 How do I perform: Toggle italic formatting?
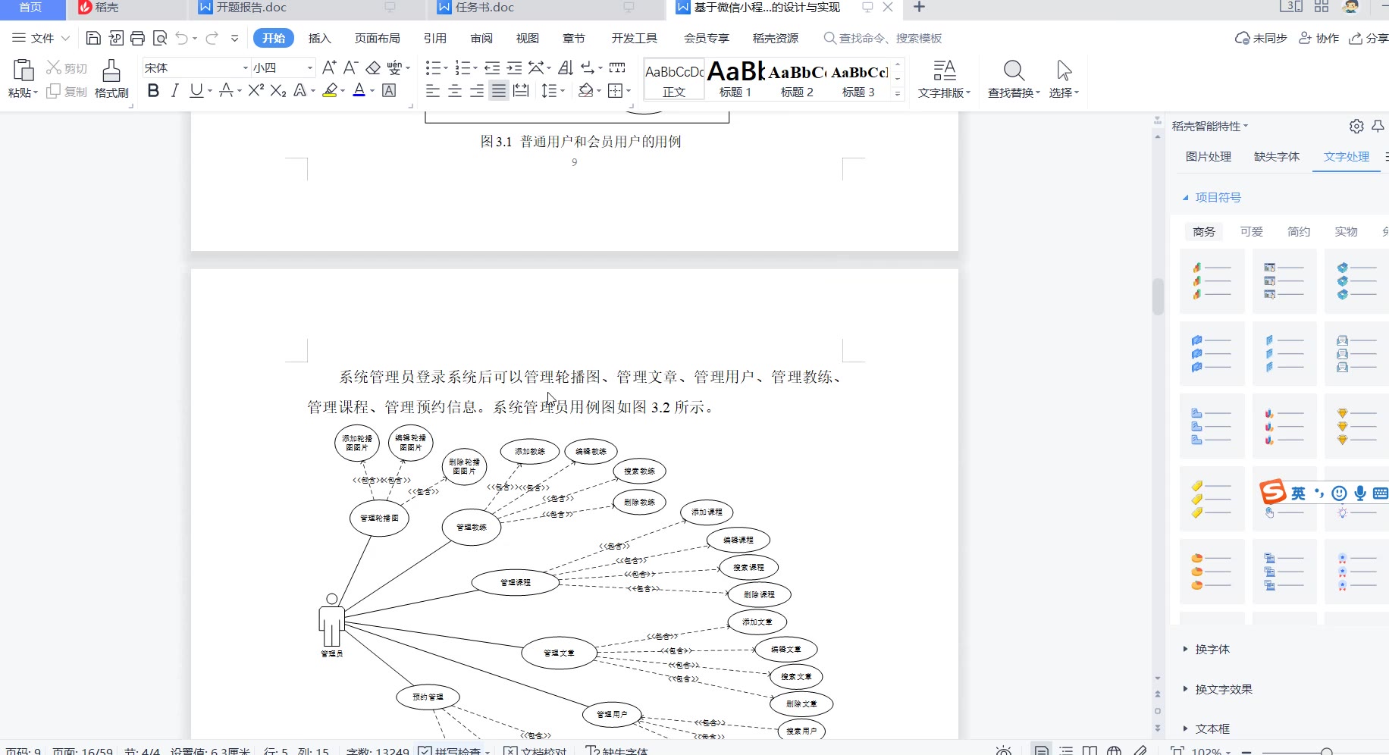pyautogui.click(x=175, y=91)
